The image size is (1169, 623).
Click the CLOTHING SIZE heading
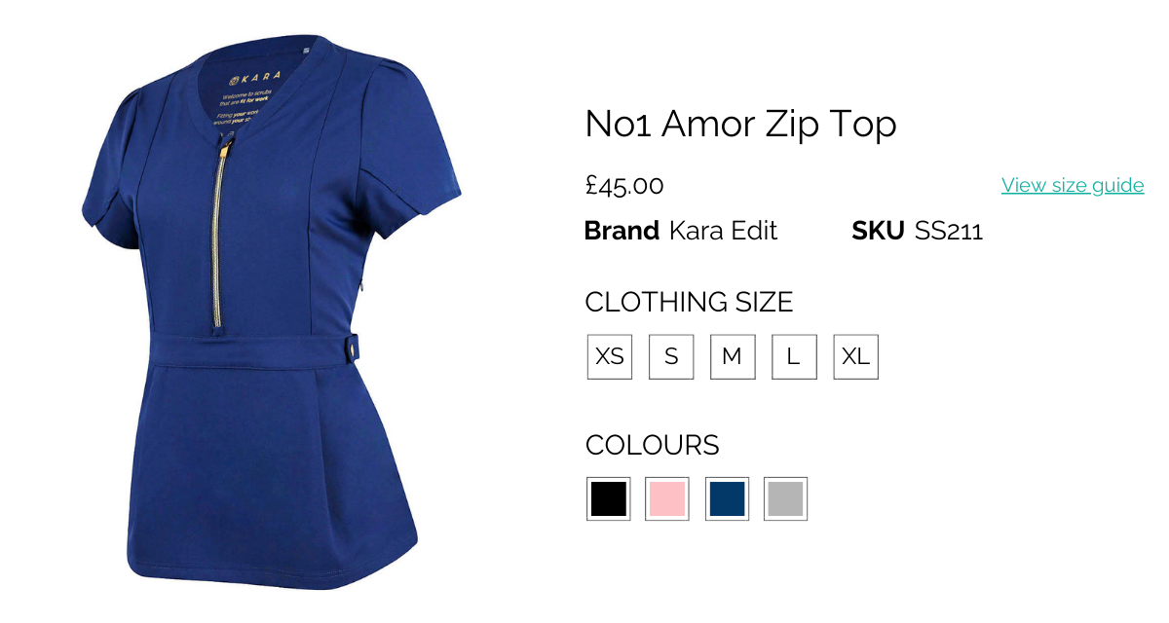point(689,302)
